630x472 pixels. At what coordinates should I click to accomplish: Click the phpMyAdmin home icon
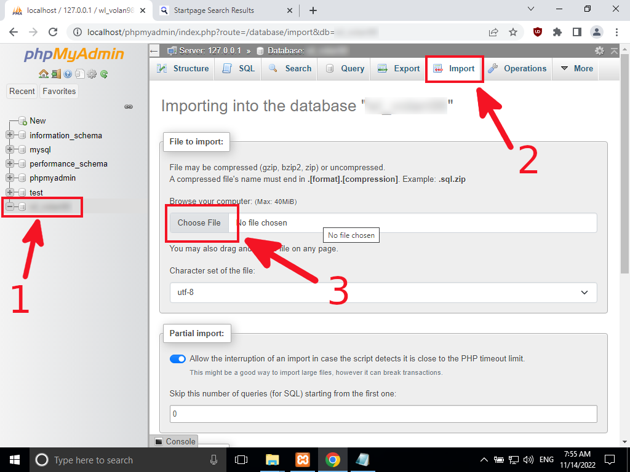(44, 74)
